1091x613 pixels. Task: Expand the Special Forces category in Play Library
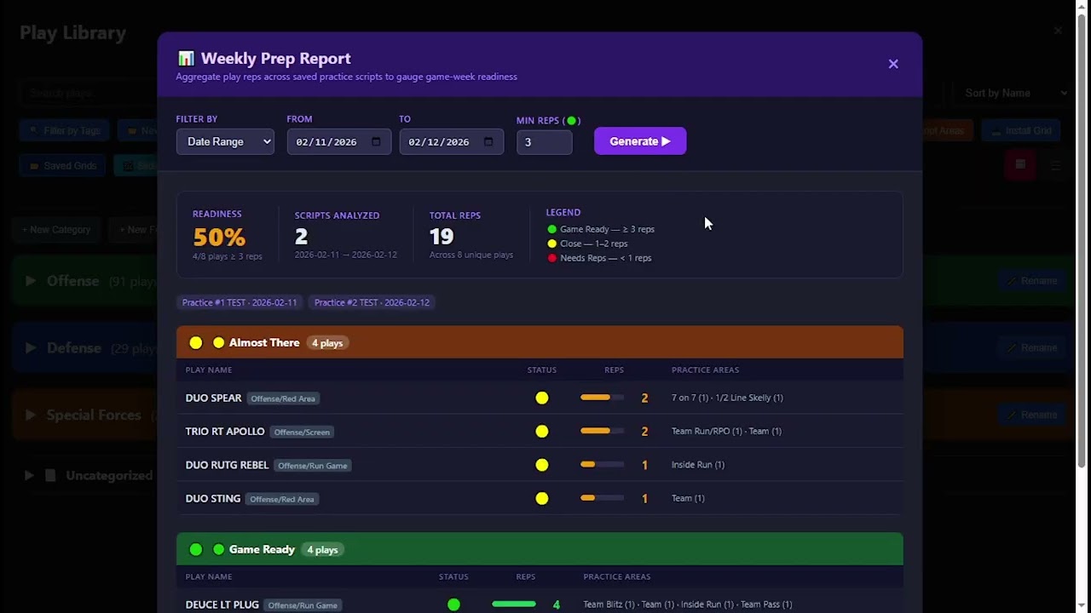[31, 415]
